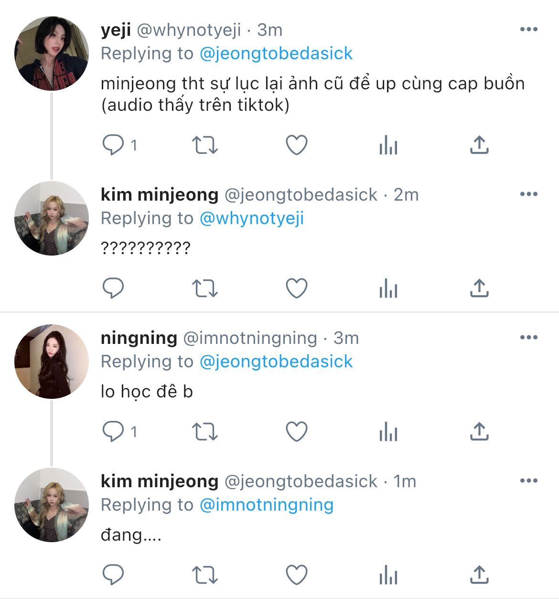Retweet kim minjeong's question marks reply
Image resolution: width=559 pixels, height=599 pixels.
[204, 288]
